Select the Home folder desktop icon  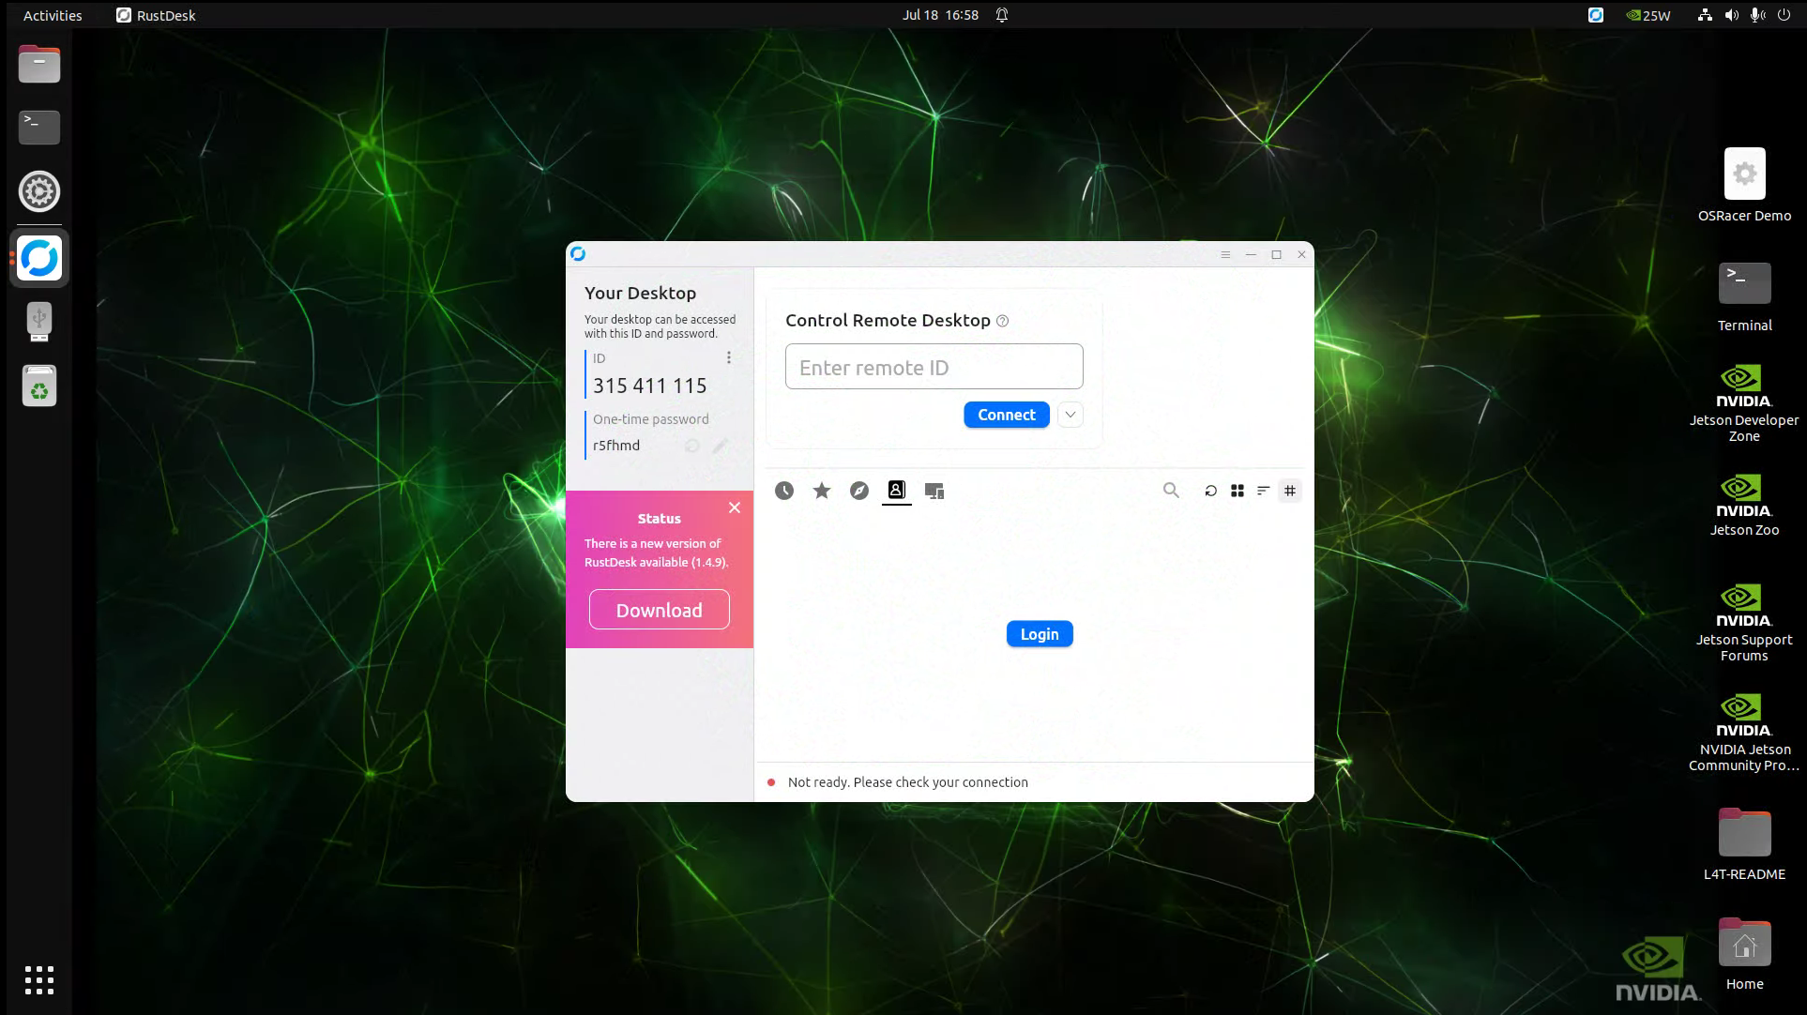click(1744, 954)
